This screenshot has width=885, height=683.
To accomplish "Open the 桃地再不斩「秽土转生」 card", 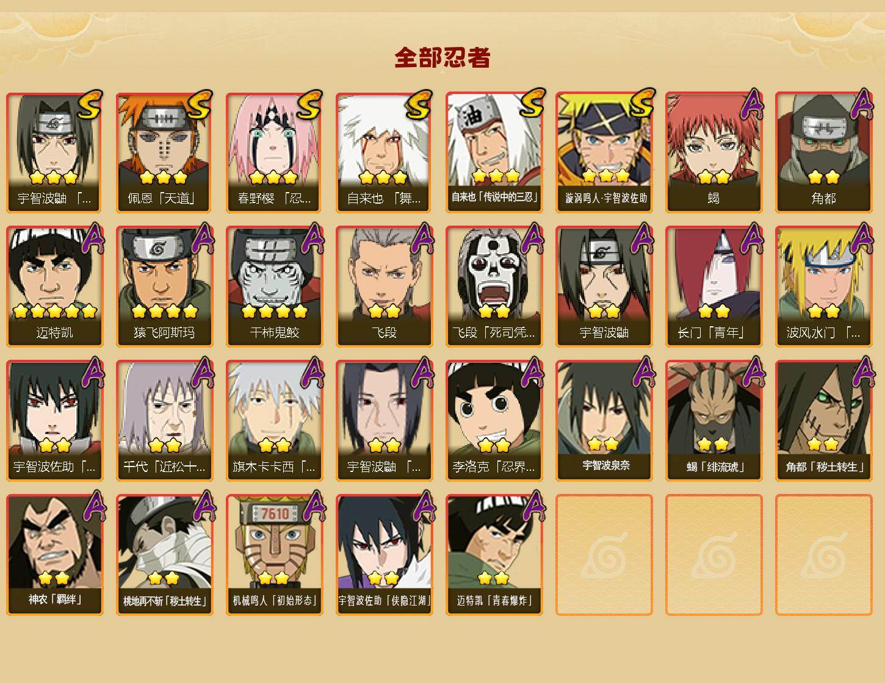I will click(x=165, y=555).
